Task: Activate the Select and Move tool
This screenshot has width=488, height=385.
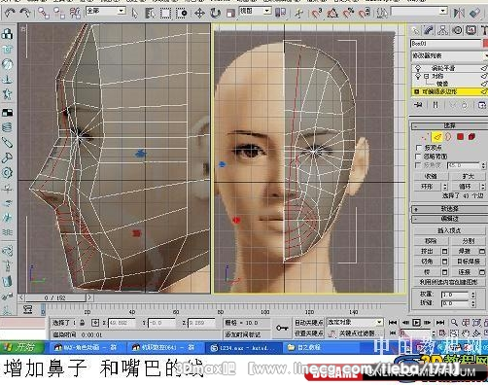Action: tap(199, 13)
